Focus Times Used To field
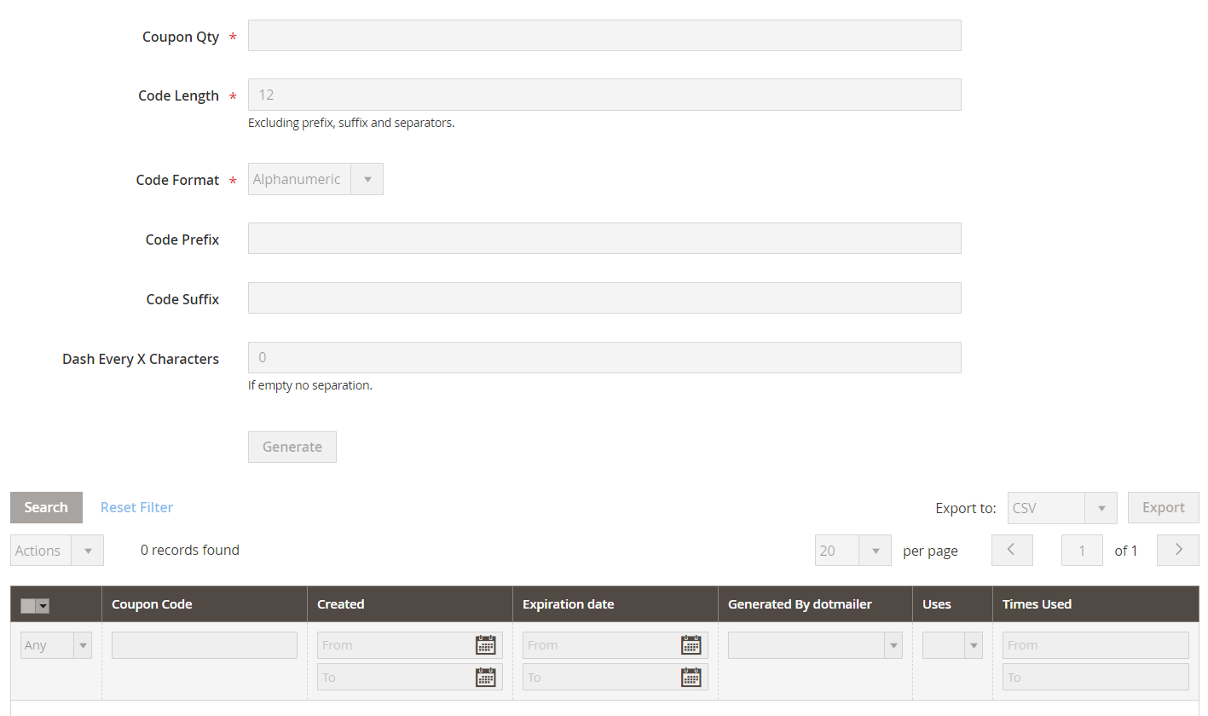The image size is (1208, 716). [x=1095, y=678]
